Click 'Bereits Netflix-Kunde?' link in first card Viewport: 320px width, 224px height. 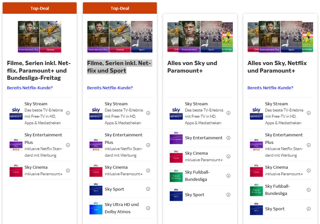(30, 88)
